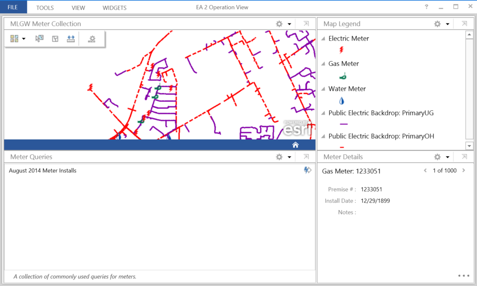Click the Gas Meter symbol in legend

tap(343, 76)
